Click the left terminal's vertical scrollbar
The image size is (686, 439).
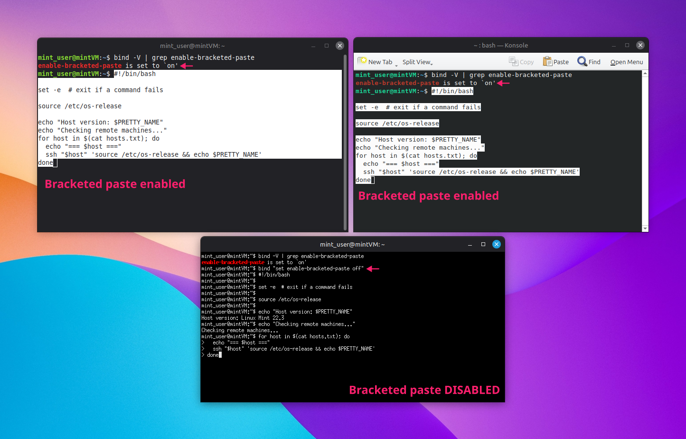[x=345, y=142]
